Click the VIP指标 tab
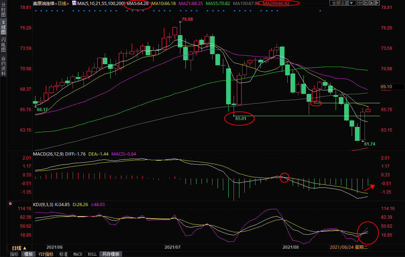Viewport: 405px width, 257px height. point(46,254)
